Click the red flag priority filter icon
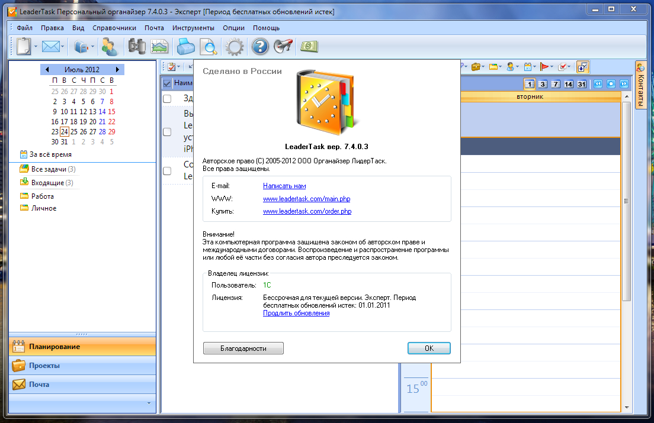Viewport: 654px width, 423px height. click(x=544, y=67)
